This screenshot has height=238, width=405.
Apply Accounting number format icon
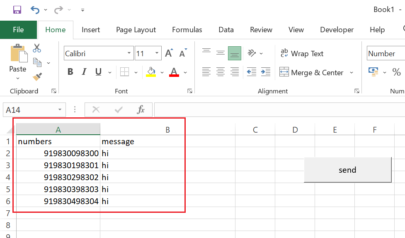coord(373,72)
